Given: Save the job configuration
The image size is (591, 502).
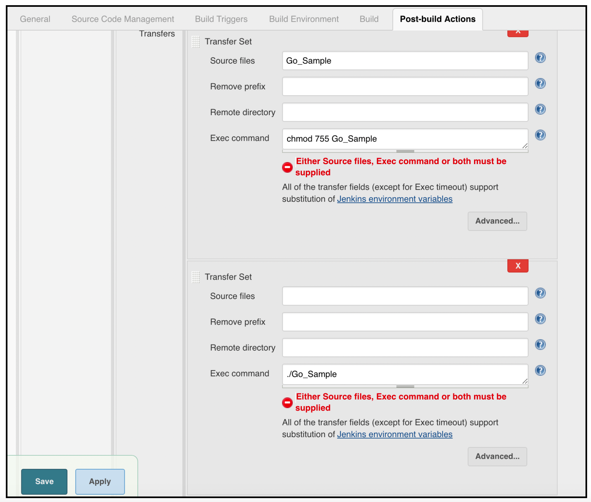Looking at the screenshot, I should [44, 482].
